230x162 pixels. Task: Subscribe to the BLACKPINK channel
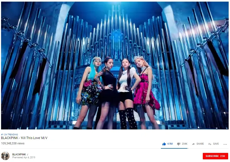pos(215,156)
